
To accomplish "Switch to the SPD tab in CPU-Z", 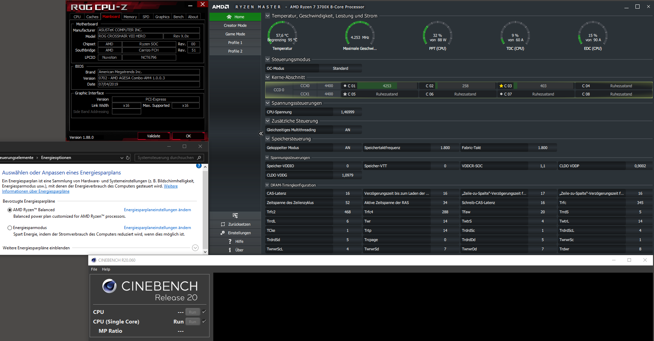I will click(146, 17).
